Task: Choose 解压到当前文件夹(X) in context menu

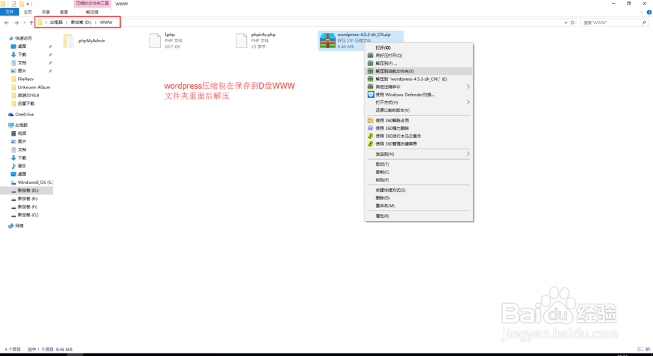Action: click(x=419, y=71)
